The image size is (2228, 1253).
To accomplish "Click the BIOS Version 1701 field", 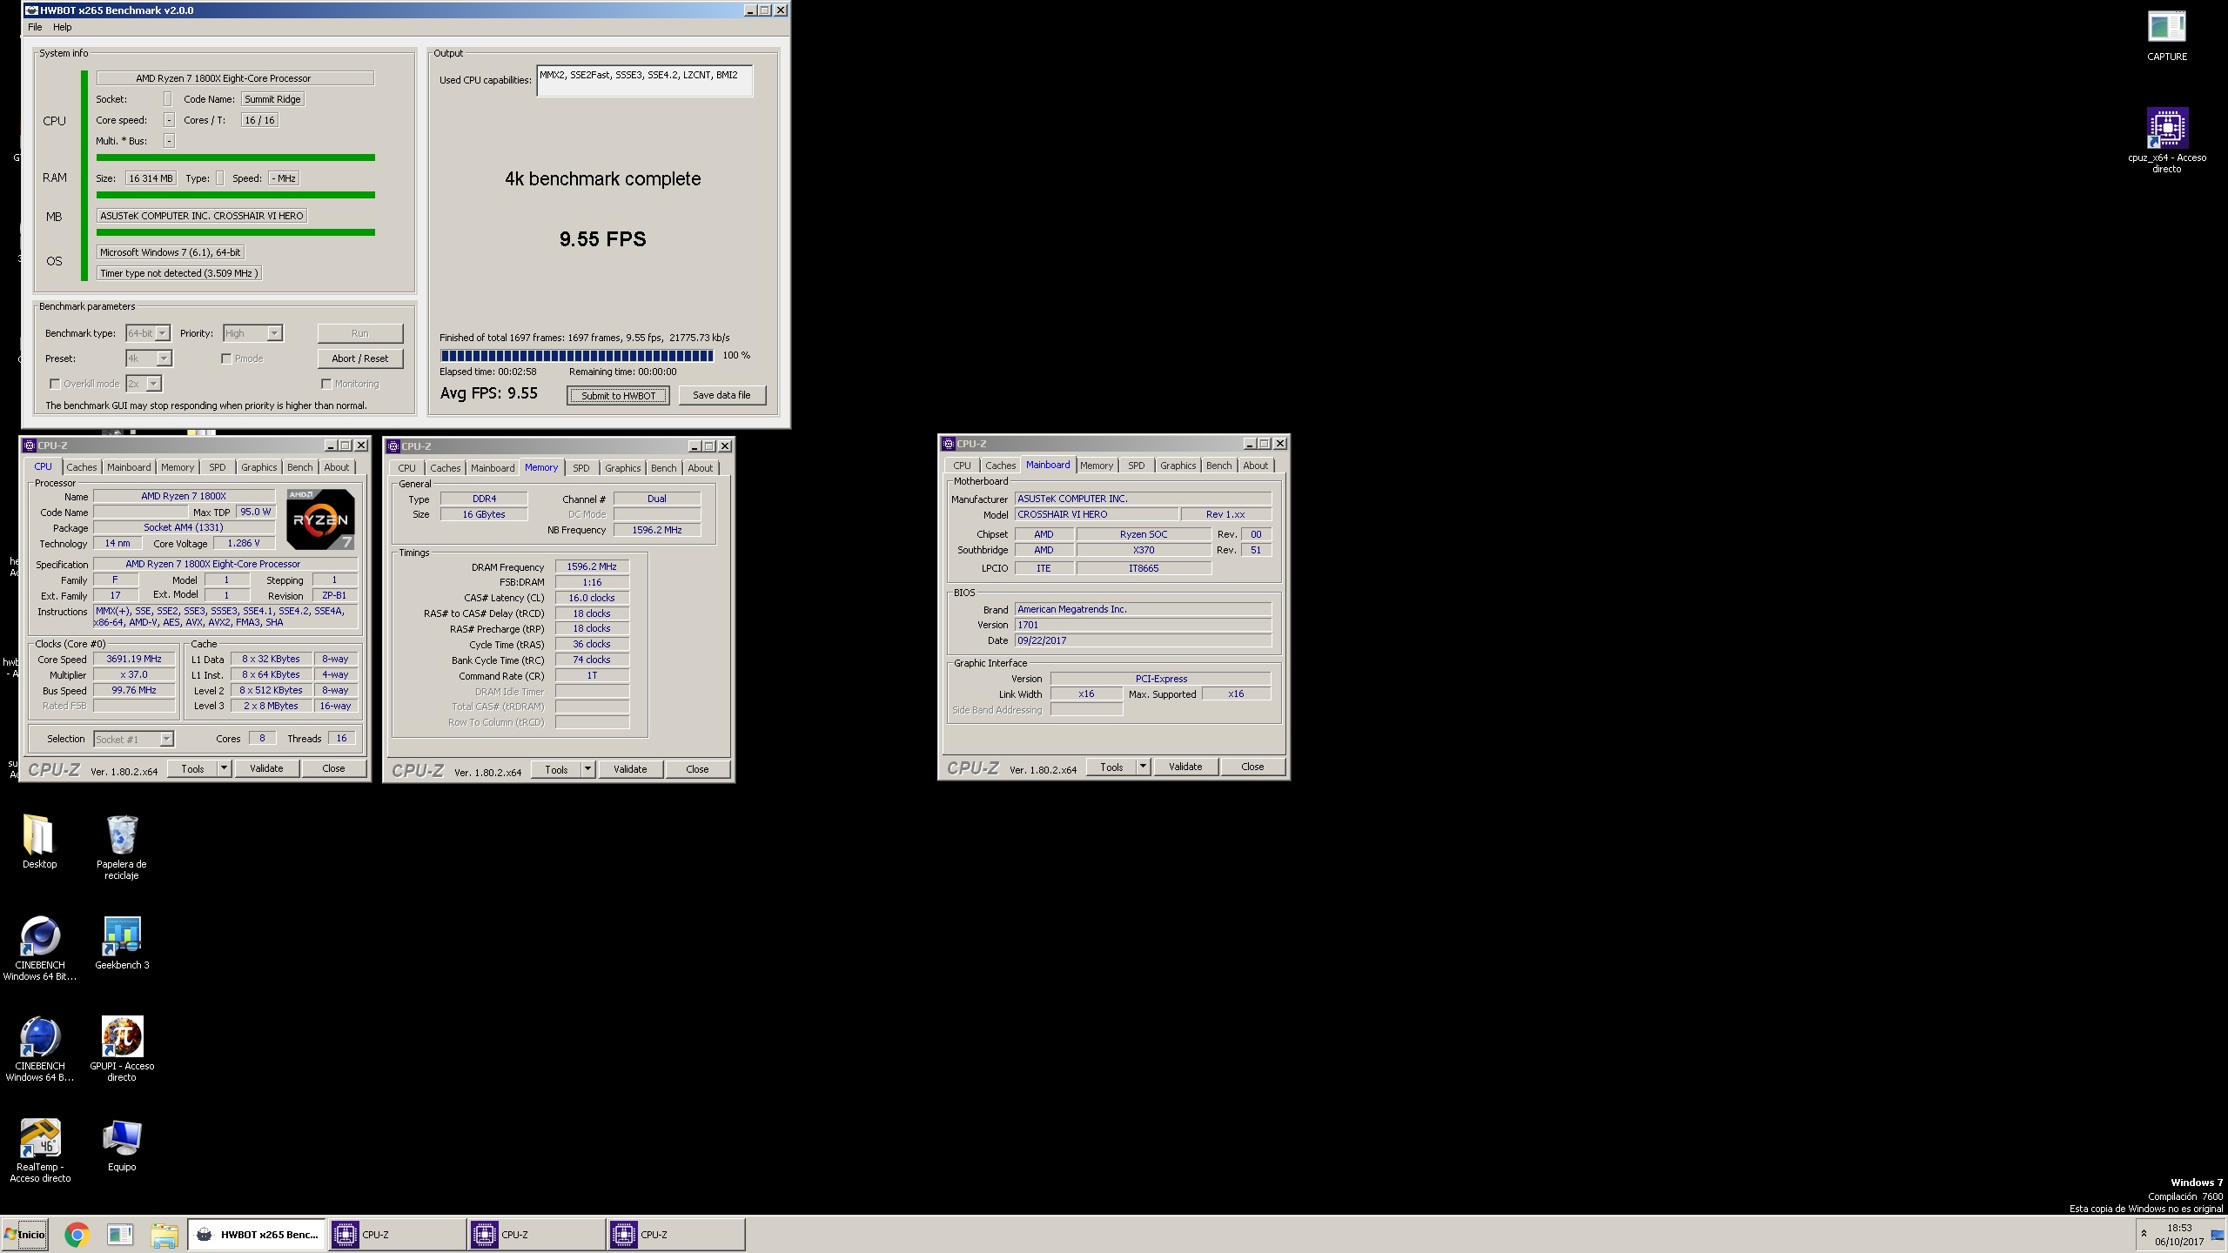I will [1143, 625].
